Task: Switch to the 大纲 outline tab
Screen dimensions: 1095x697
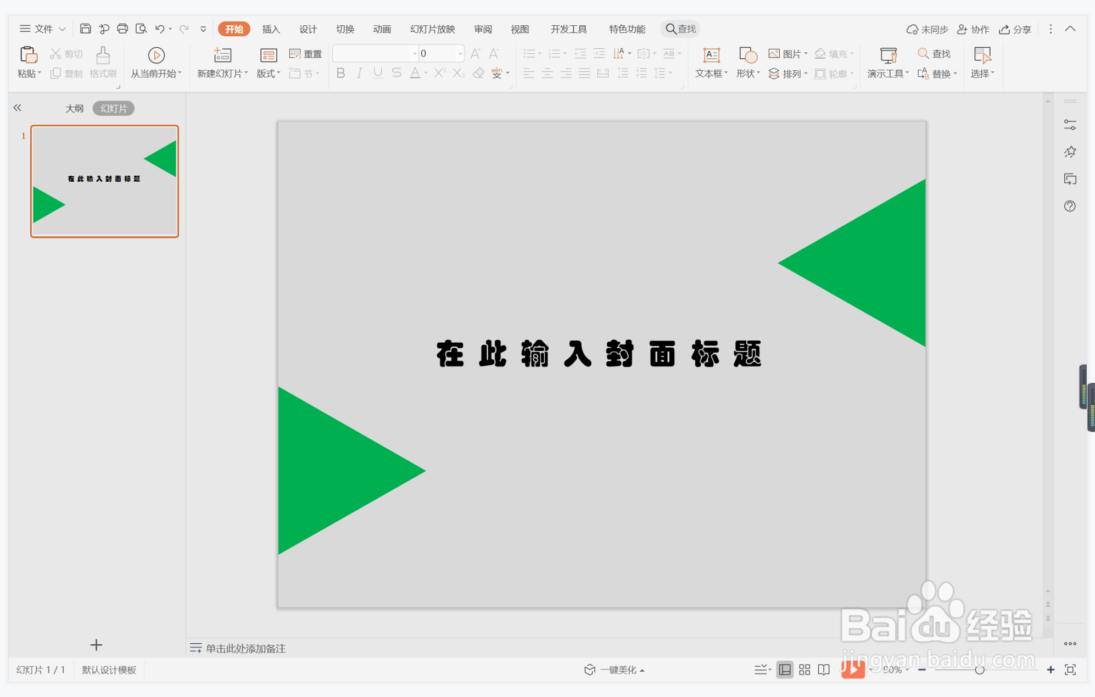Action: point(74,108)
